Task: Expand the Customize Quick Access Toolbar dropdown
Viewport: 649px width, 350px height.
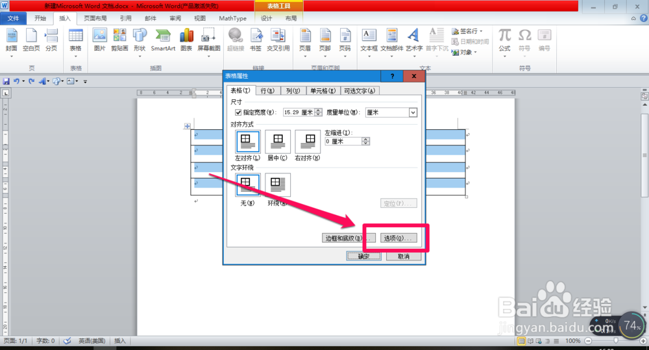Action: click(85, 82)
